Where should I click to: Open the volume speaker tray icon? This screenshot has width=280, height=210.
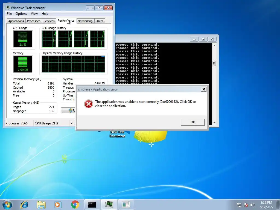click(x=252, y=205)
